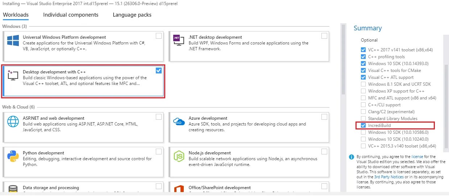Open the Language packs tab
Viewport: 449px width, 196px height.
[132, 15]
